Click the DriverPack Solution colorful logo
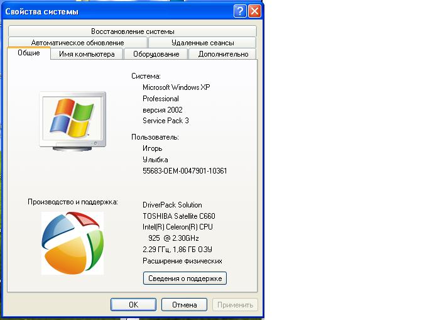 coord(72,243)
